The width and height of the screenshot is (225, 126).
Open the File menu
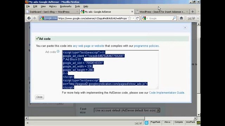[x=28, y=6]
